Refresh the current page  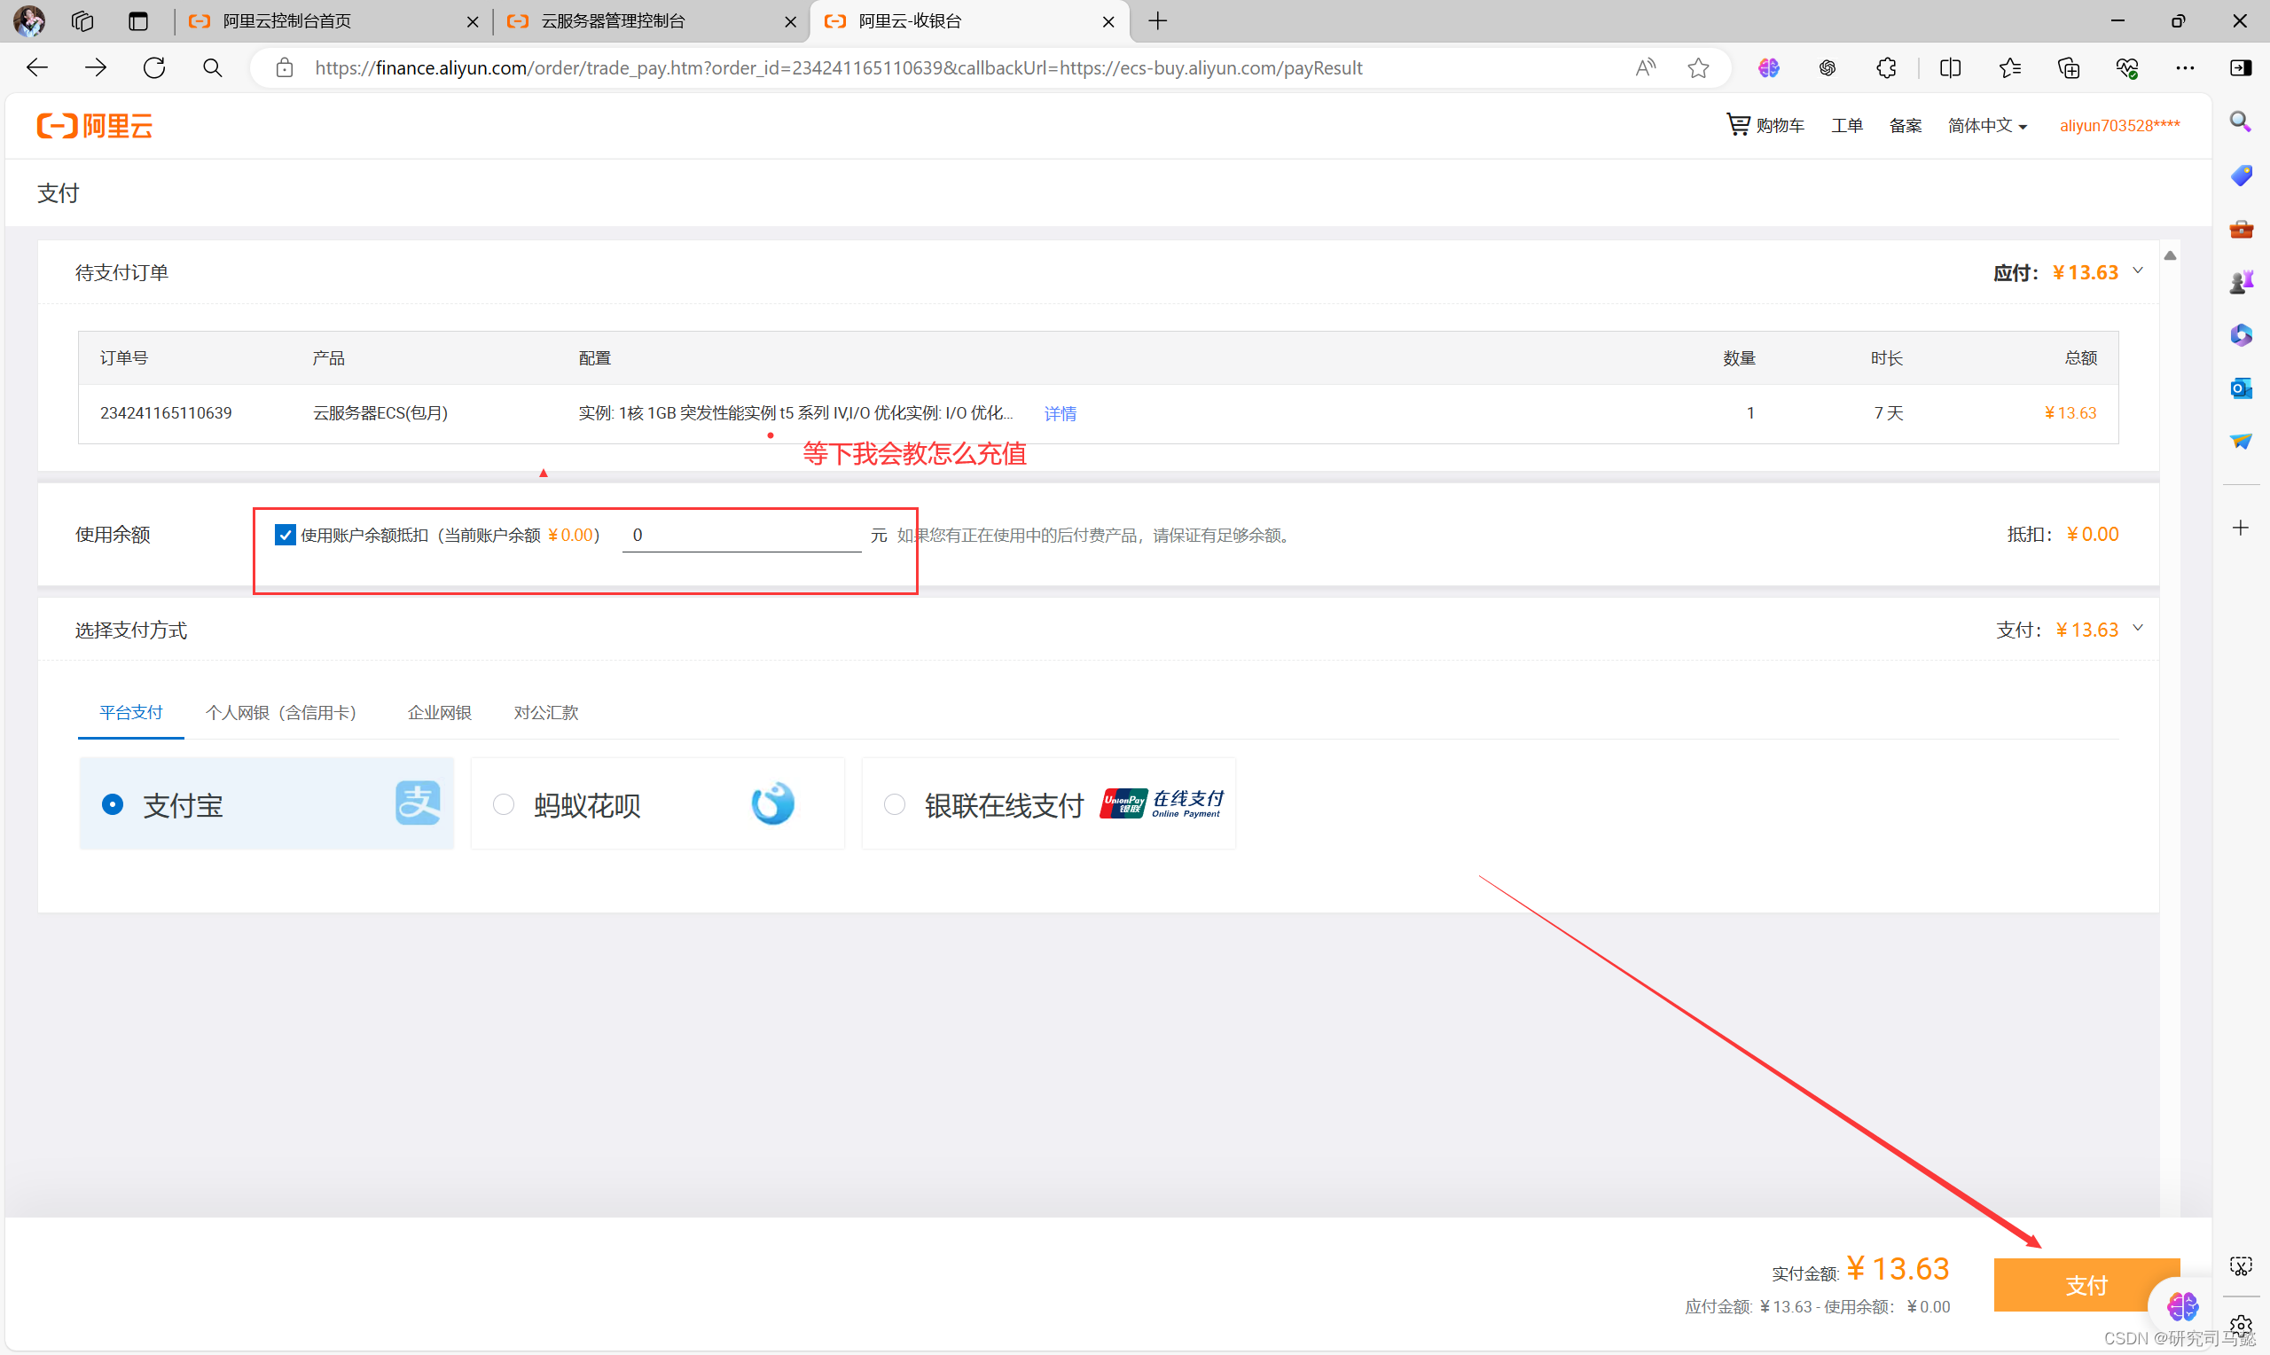point(154,67)
